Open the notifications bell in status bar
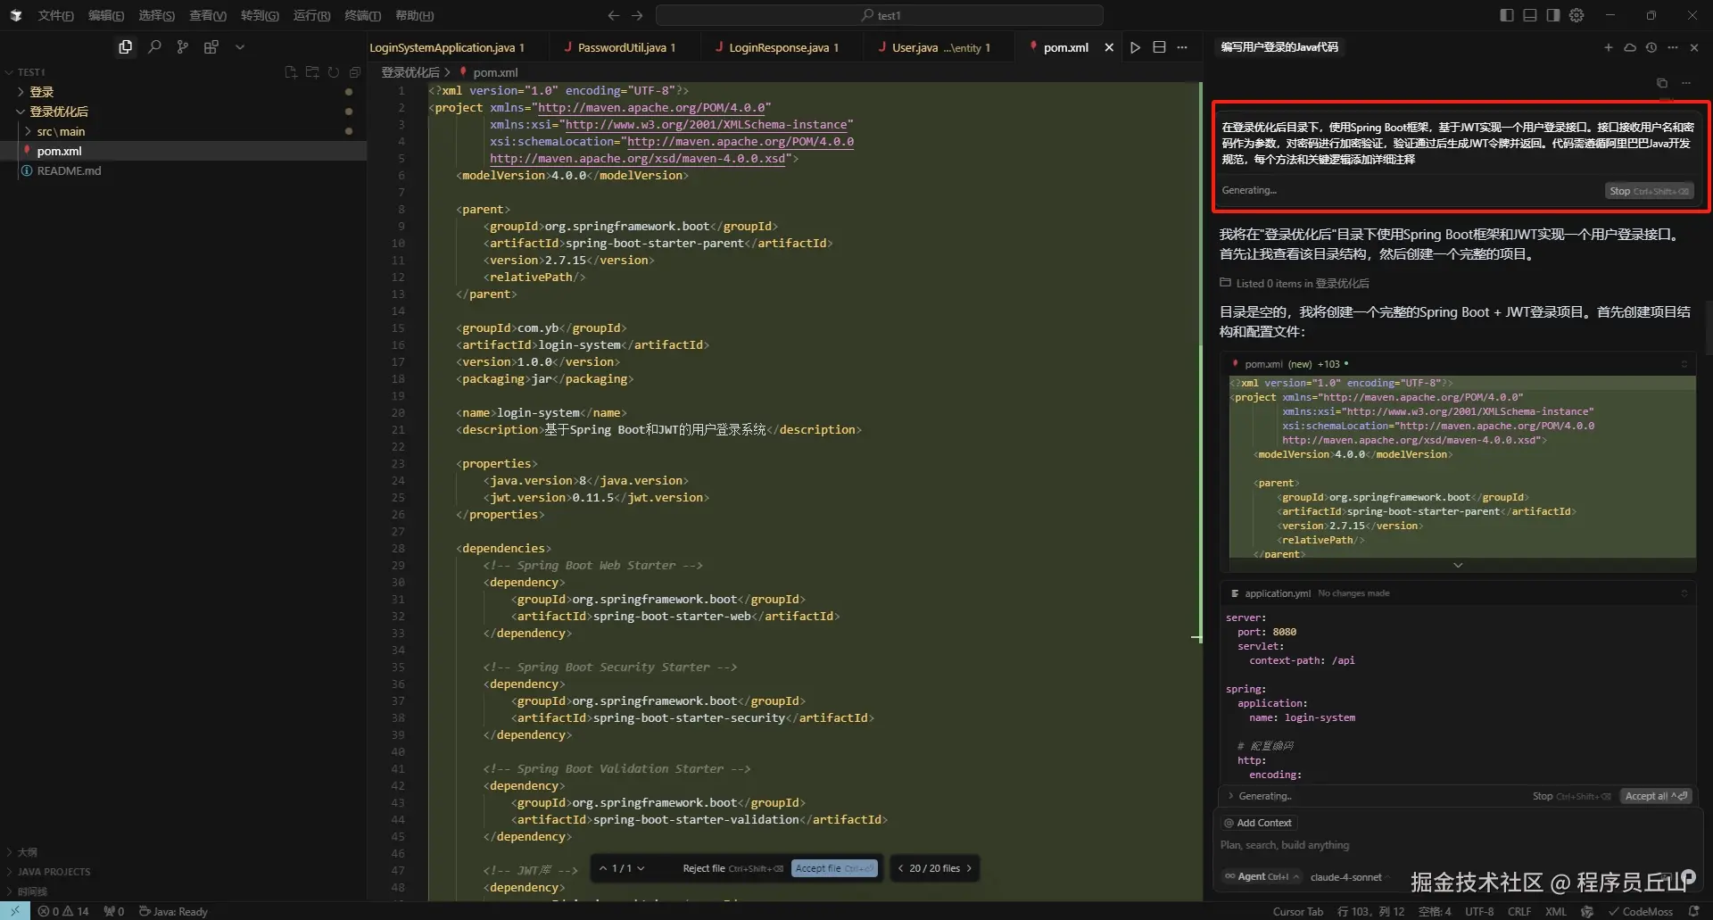The width and height of the screenshot is (1713, 920). point(1693,911)
